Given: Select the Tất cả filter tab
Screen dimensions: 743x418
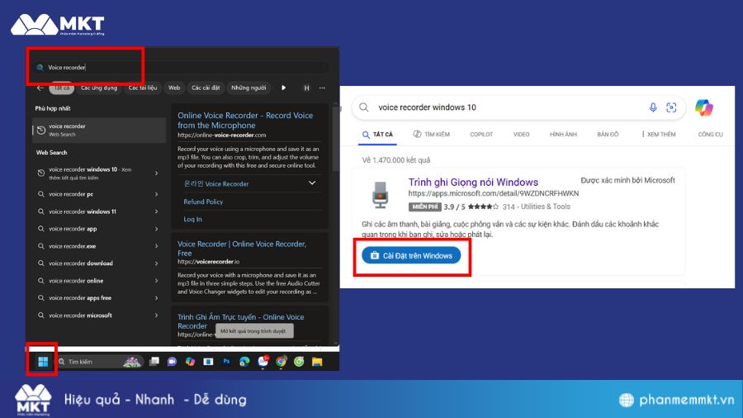Looking at the screenshot, I should pyautogui.click(x=62, y=88).
